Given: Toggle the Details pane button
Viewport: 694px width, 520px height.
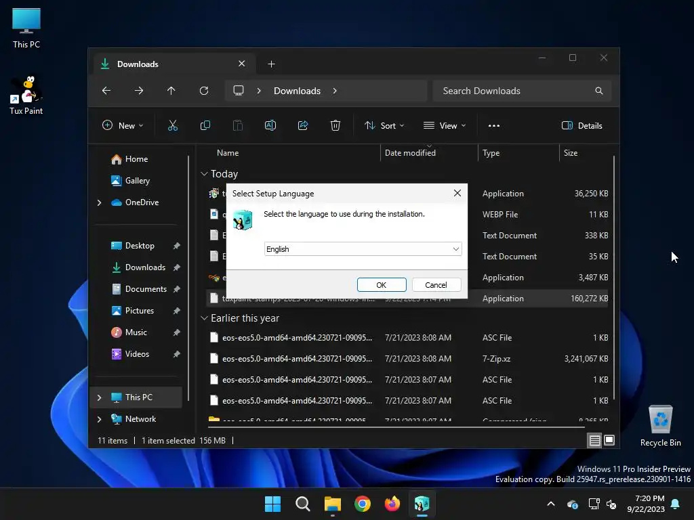Looking at the screenshot, I should (x=581, y=125).
